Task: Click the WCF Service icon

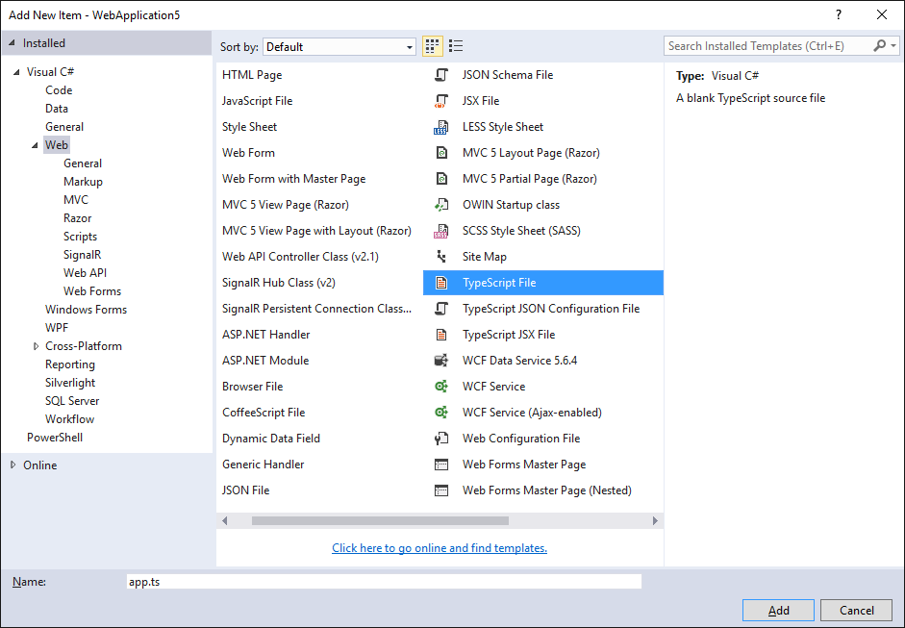Action: (x=441, y=387)
